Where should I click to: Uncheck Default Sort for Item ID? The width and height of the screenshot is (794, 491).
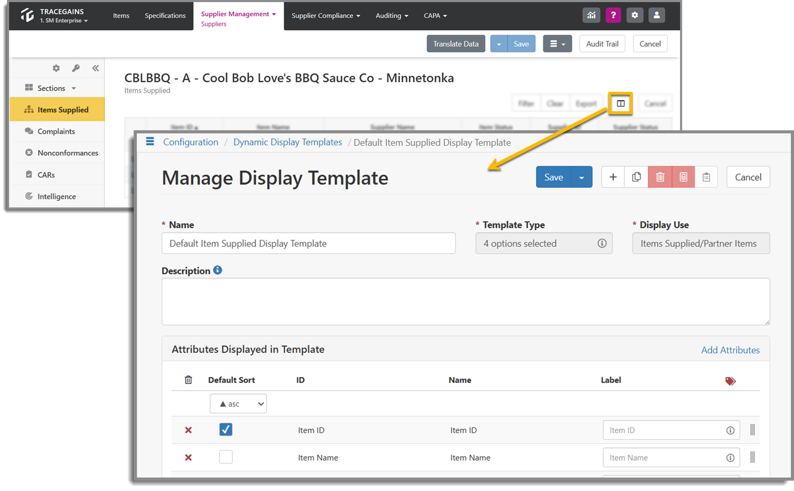point(226,429)
